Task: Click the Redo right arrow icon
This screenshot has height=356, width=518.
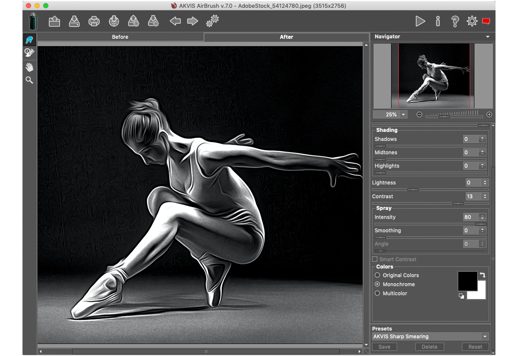Action: tap(193, 21)
